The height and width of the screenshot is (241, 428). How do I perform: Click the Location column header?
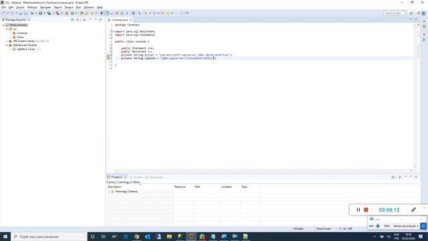(230, 187)
